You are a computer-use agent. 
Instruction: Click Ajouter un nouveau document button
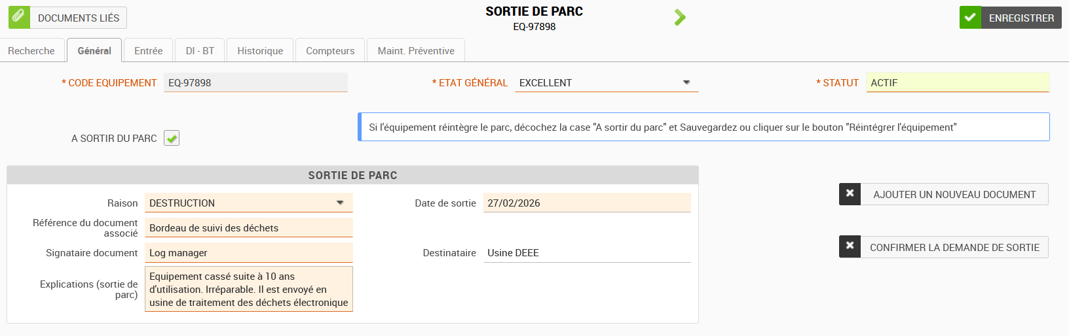[954, 194]
